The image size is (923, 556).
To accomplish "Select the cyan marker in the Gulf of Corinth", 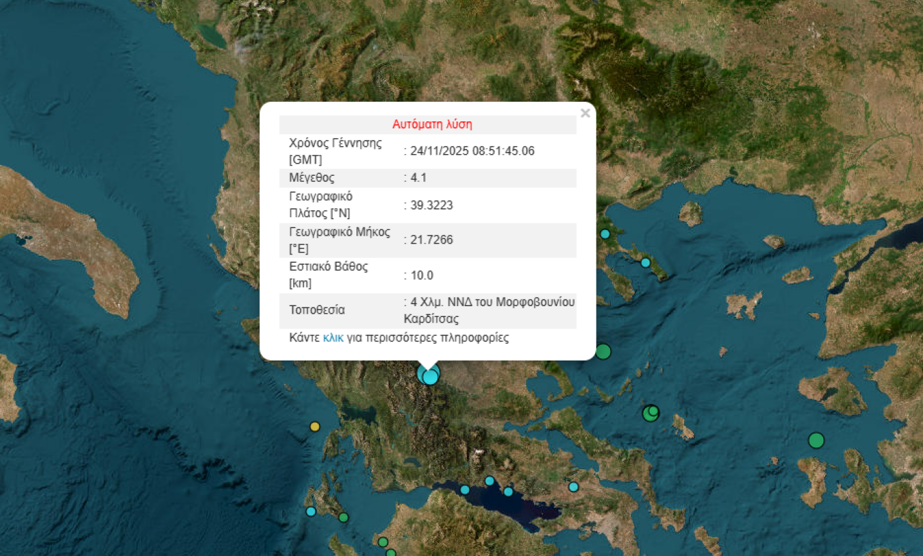I will [x=464, y=488].
